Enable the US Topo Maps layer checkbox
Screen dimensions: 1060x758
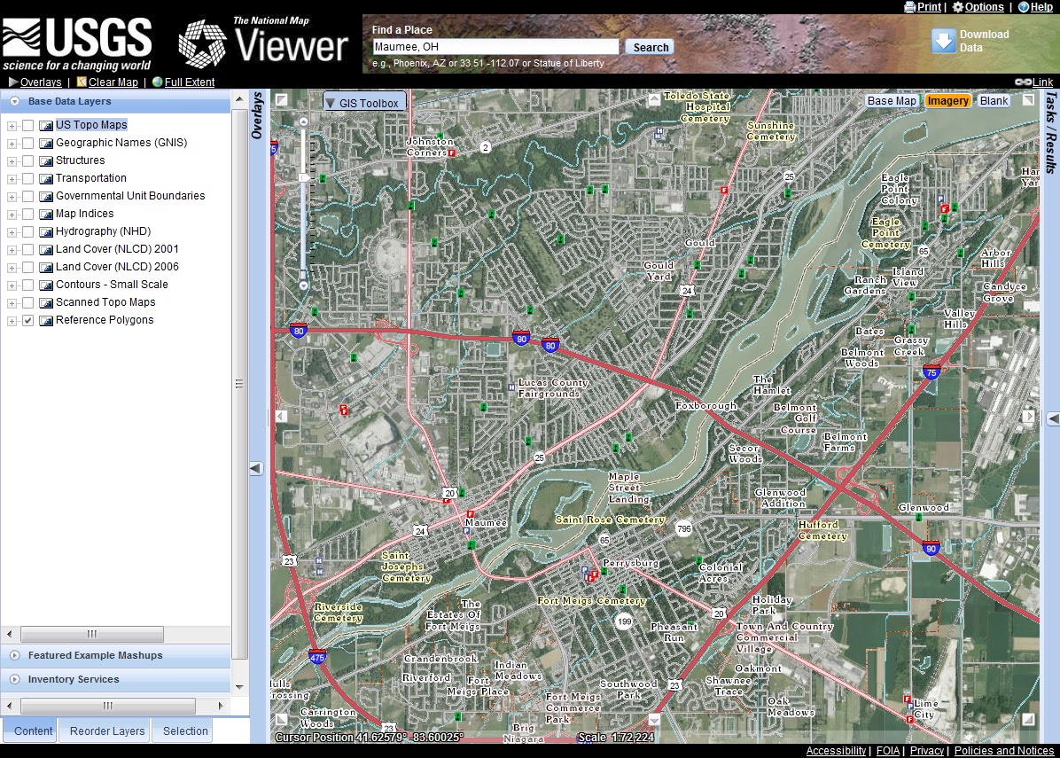coord(28,125)
